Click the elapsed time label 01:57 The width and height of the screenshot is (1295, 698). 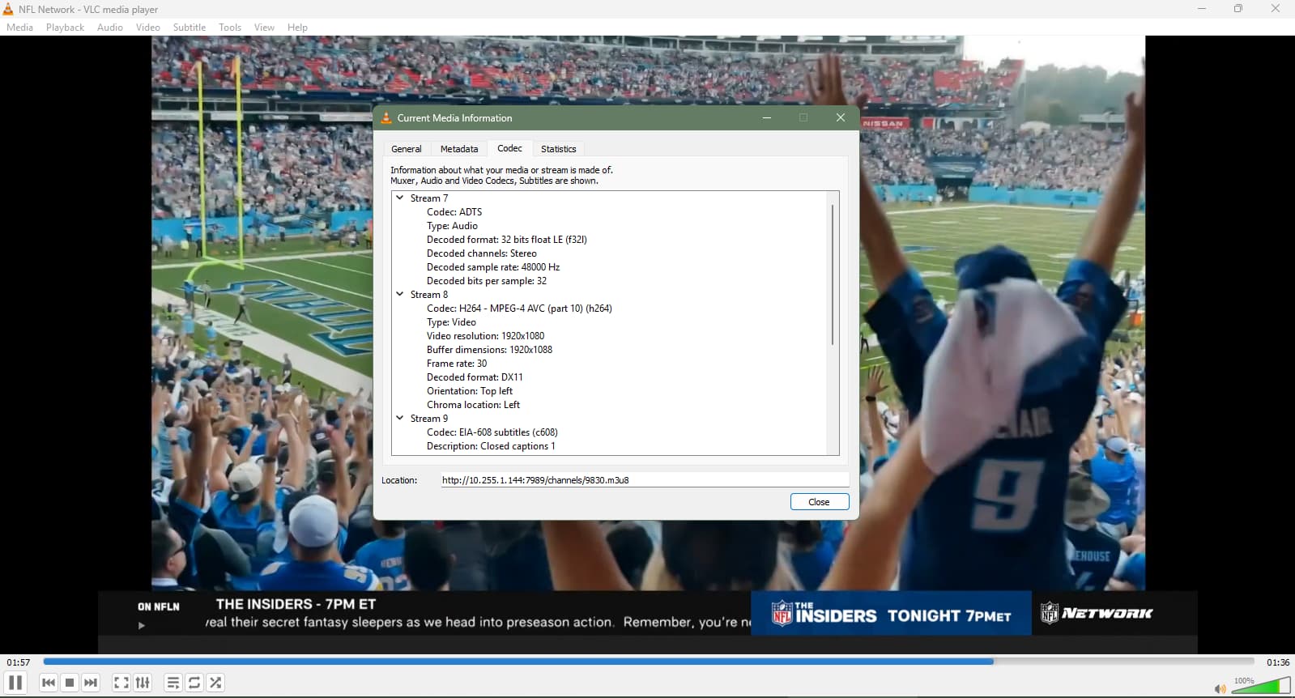tap(19, 662)
